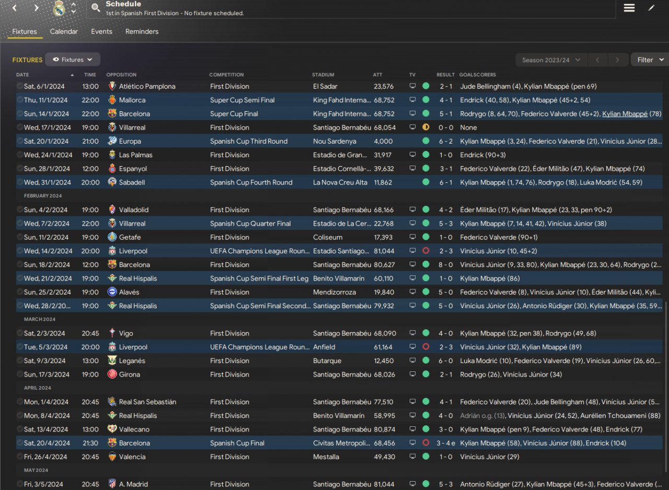The height and width of the screenshot is (490, 669).
Task: Click the up chevron beside the club crest
Action: pyautogui.click(x=74, y=5)
